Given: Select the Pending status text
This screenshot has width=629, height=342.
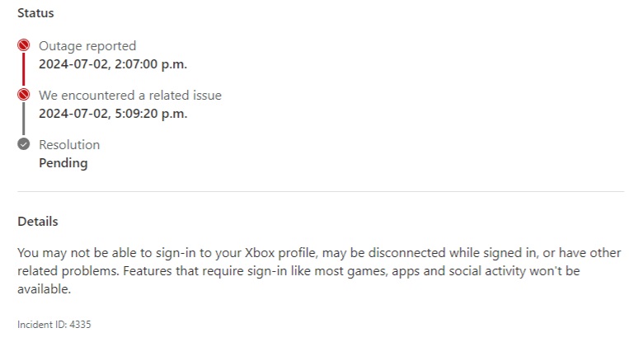Looking at the screenshot, I should [63, 162].
